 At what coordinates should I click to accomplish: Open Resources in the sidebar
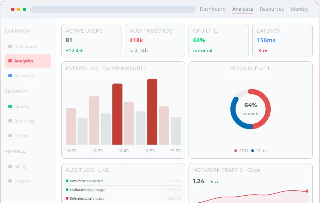[28, 75]
